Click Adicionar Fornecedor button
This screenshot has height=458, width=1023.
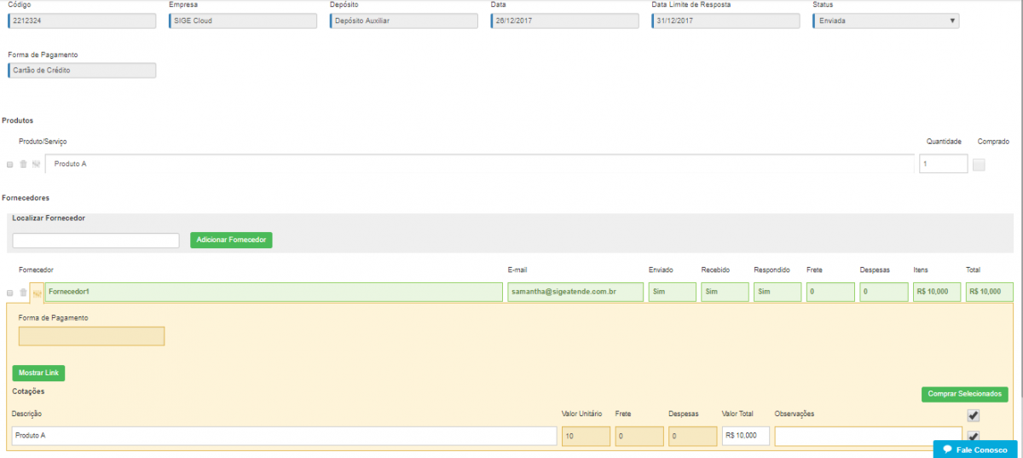click(231, 240)
